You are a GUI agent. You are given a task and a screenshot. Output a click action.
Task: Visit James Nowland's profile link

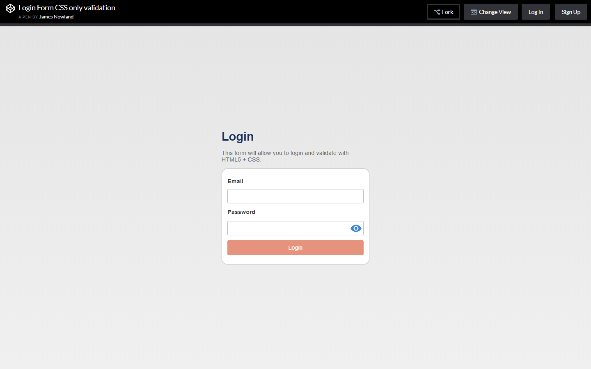click(x=56, y=17)
